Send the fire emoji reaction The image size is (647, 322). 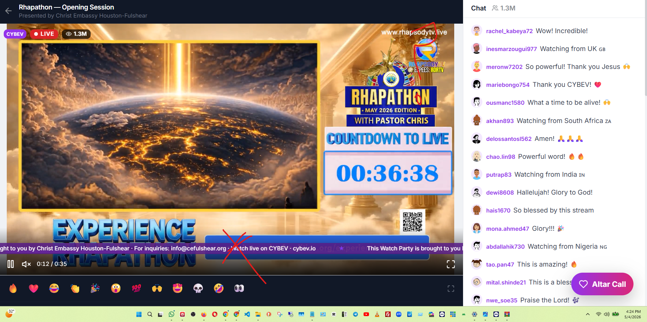[13, 288]
